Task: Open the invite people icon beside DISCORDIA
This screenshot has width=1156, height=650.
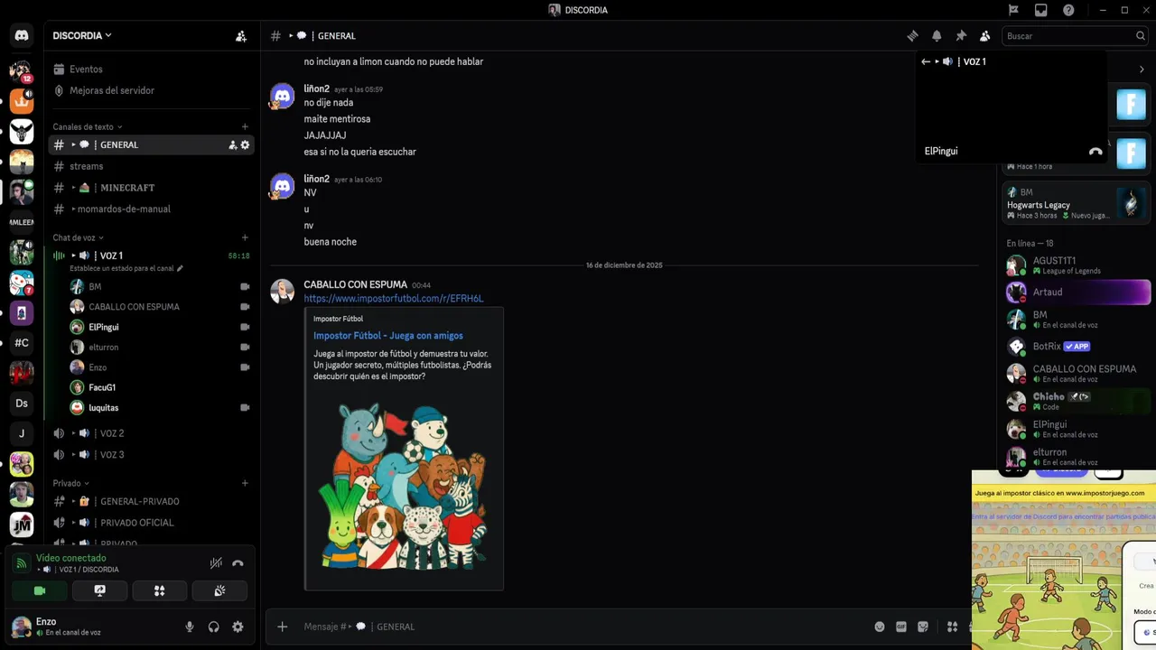Action: point(241,36)
